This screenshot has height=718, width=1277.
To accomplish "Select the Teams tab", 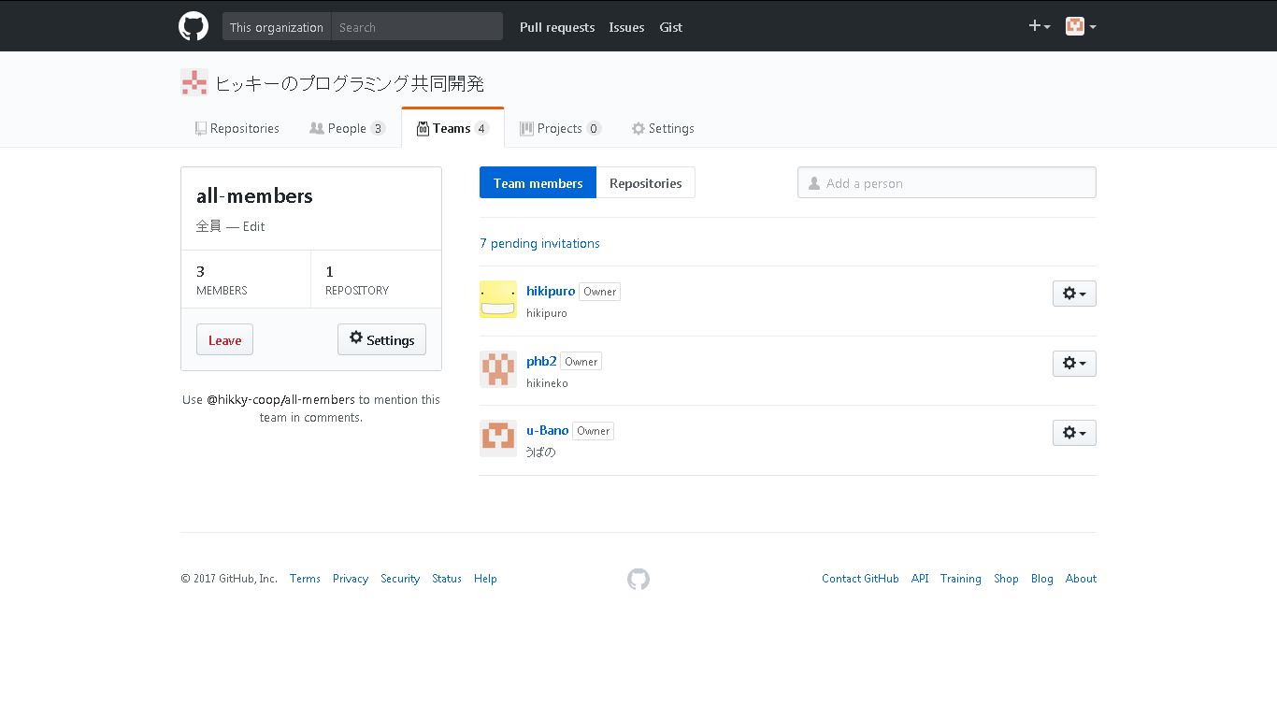I will pyautogui.click(x=452, y=128).
